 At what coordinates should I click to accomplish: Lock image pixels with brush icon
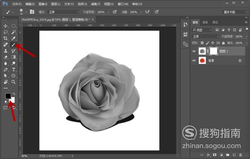point(207,43)
